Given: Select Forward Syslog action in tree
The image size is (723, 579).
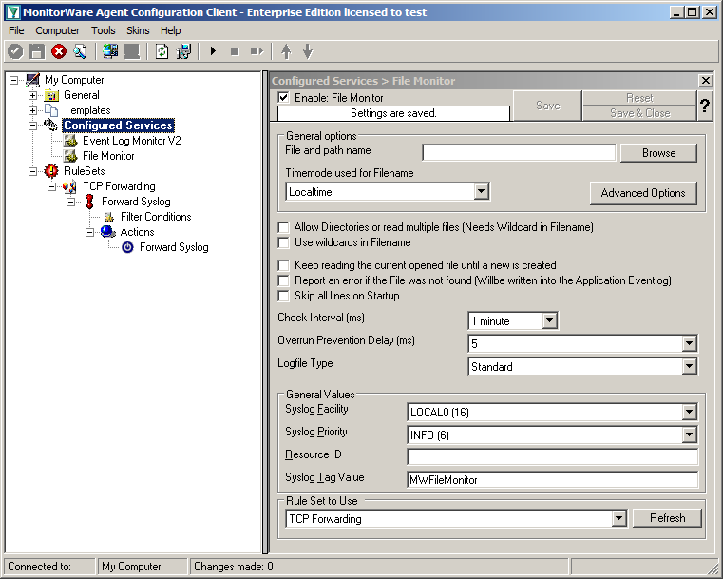Looking at the screenshot, I should pos(173,247).
